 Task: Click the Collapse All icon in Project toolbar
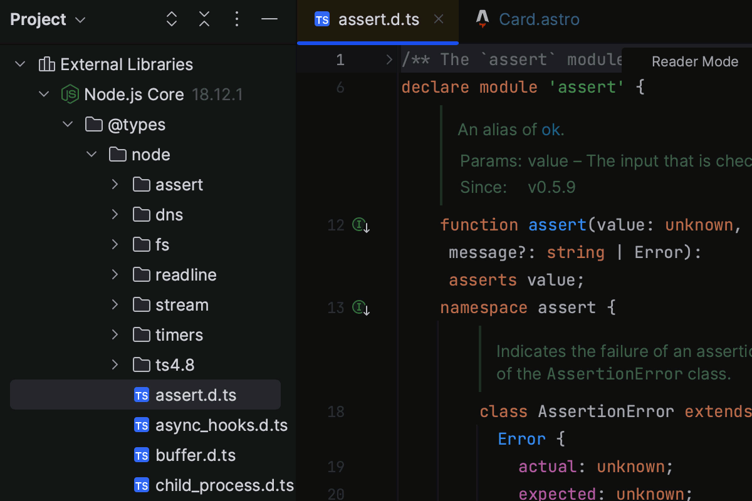[204, 19]
